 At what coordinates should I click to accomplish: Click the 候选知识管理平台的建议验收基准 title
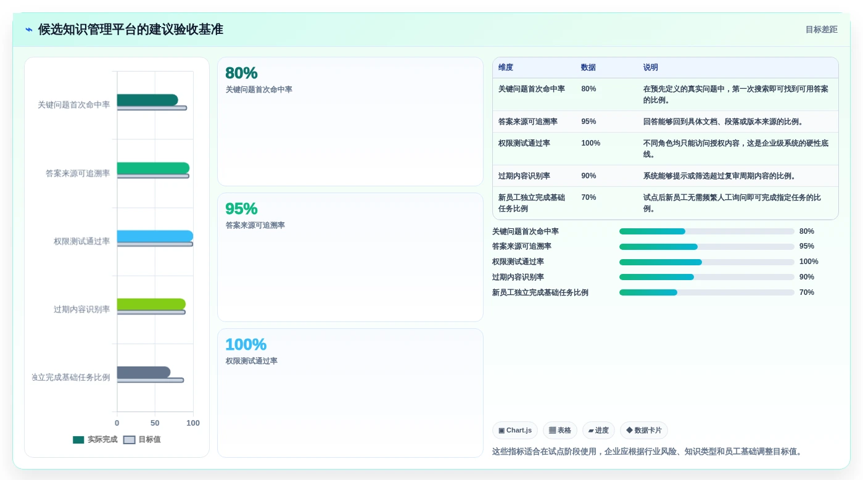(x=130, y=30)
